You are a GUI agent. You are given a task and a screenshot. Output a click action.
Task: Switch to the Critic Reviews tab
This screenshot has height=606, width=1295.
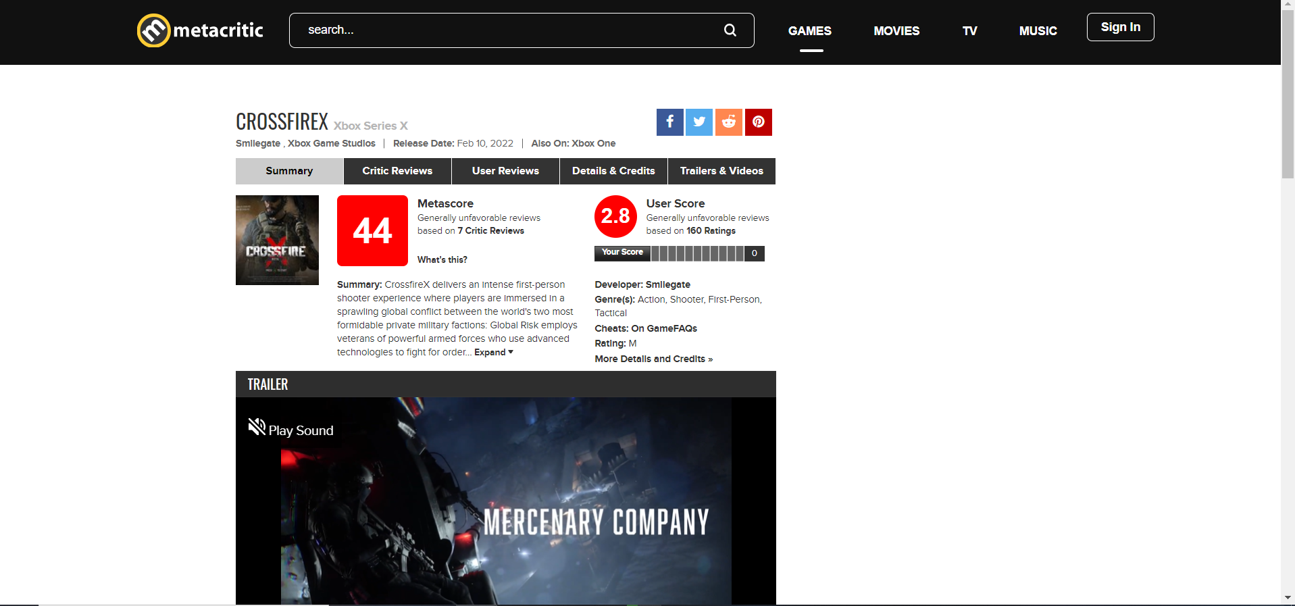tap(397, 171)
